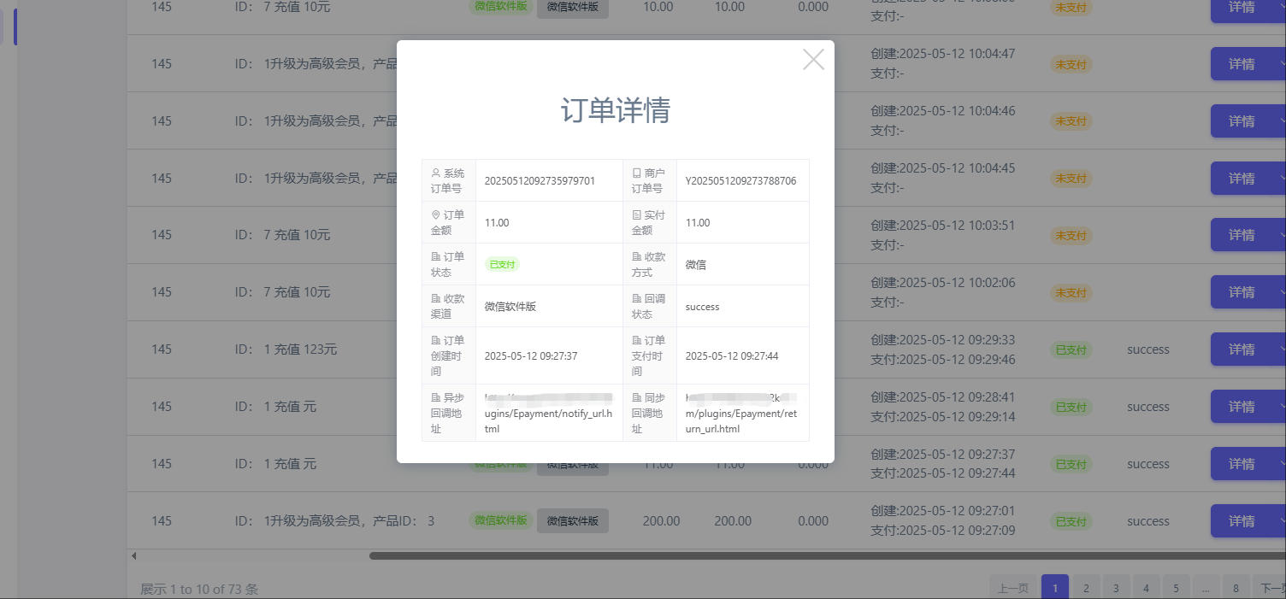Click the 微信软件版 value beside 收款渠道

(x=510, y=307)
